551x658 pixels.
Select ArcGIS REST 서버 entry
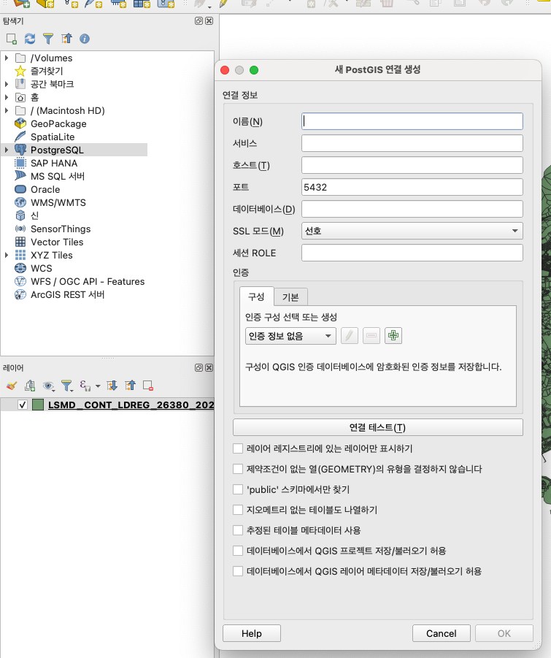pos(67,294)
